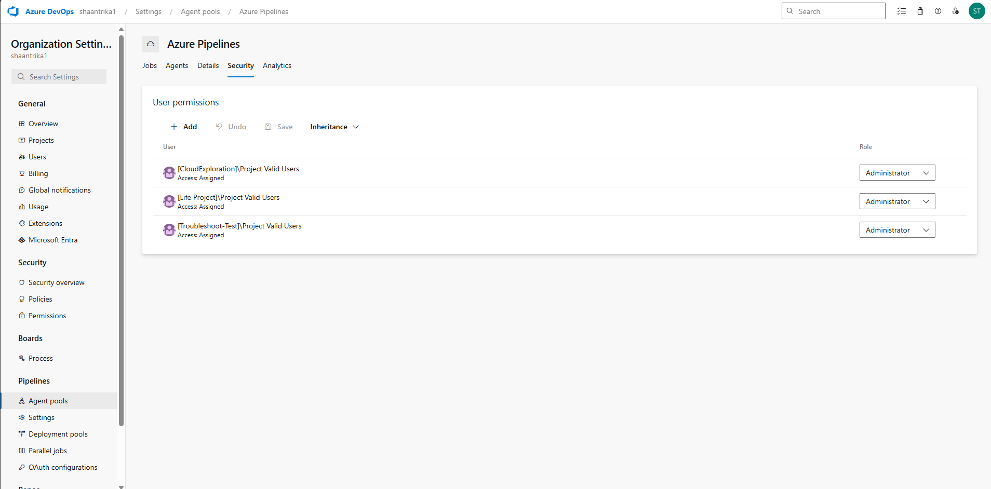Image resolution: width=991 pixels, height=489 pixels.
Task: Click the Save button
Action: pyautogui.click(x=279, y=127)
